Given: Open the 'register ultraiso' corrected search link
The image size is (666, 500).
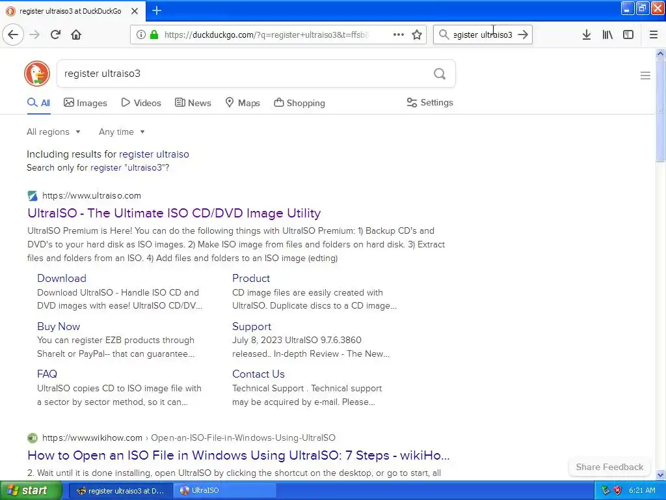Looking at the screenshot, I should [x=153, y=154].
